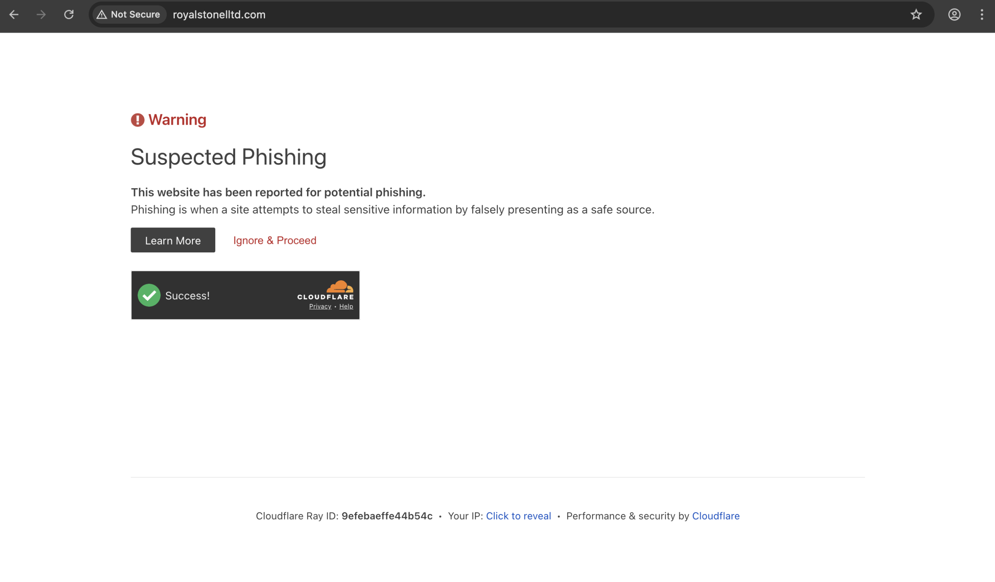
Task: Open the Privacy link in Cloudflare widget
Action: [x=320, y=306]
